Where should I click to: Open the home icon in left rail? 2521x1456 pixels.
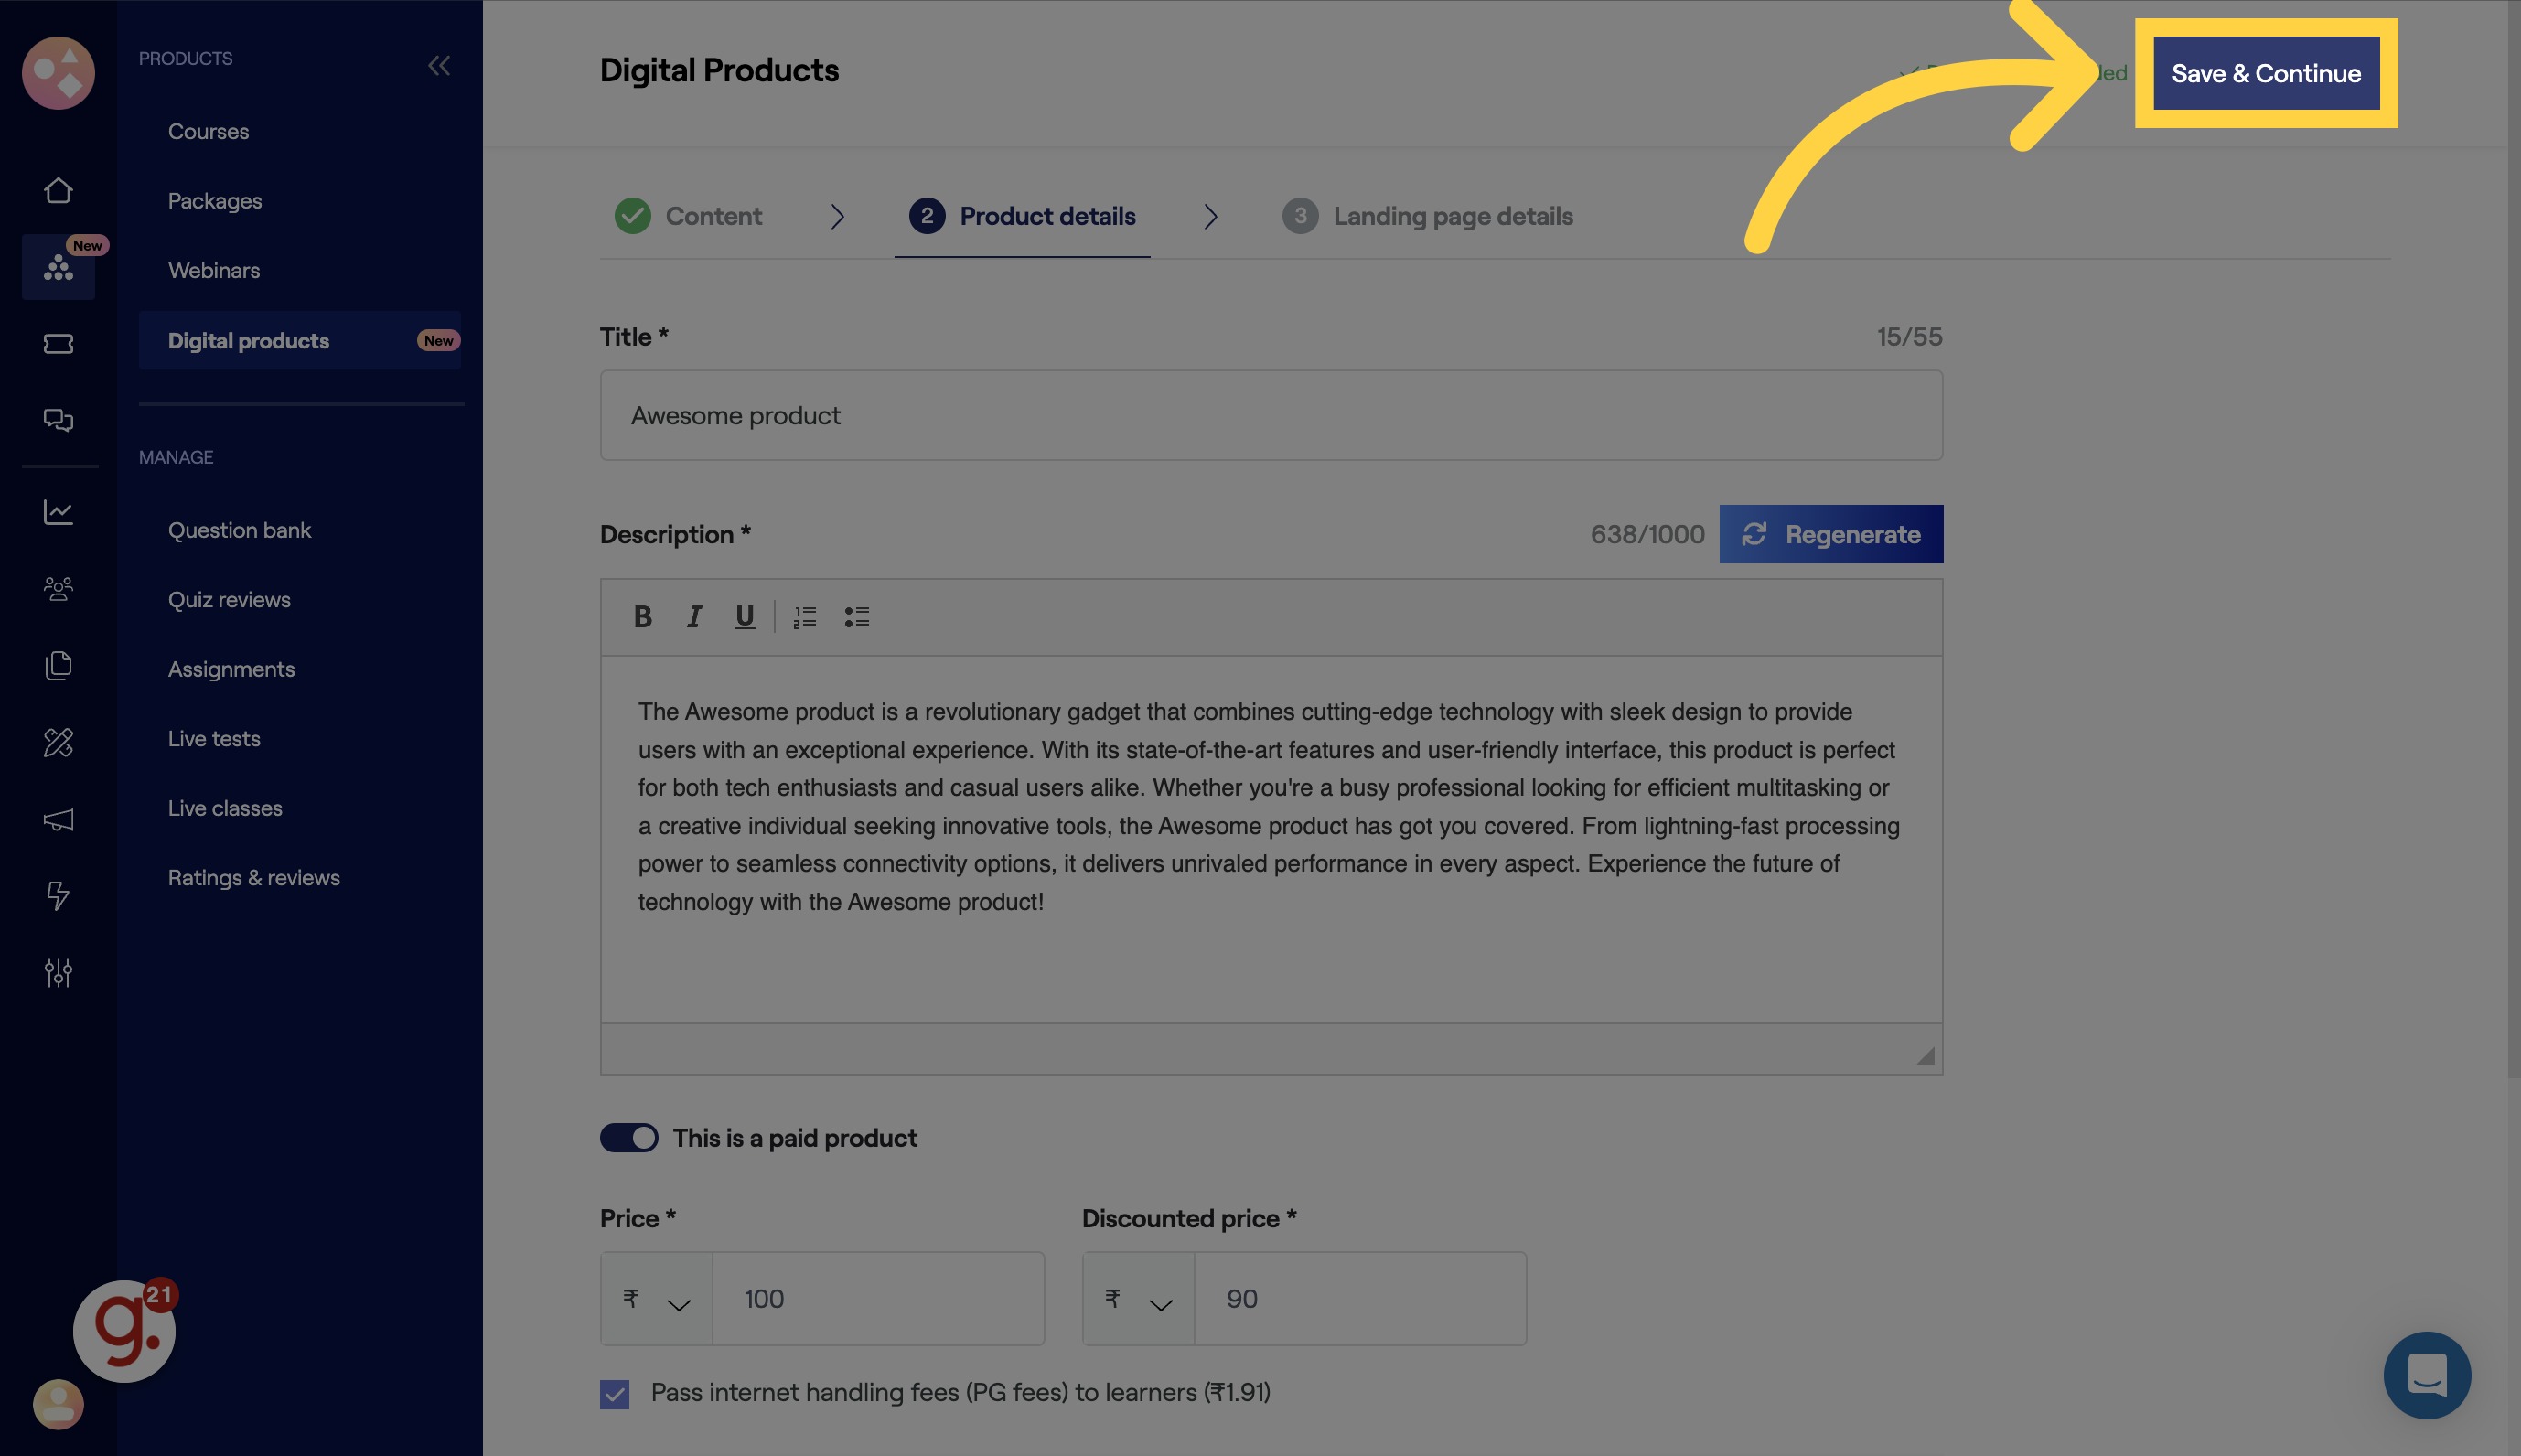click(58, 190)
